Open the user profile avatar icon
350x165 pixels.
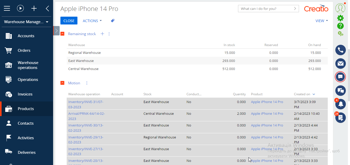340,8
